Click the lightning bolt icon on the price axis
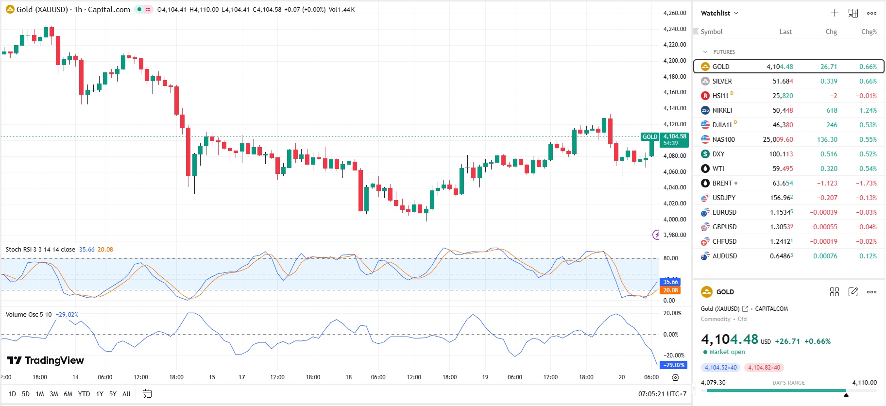 pos(656,235)
